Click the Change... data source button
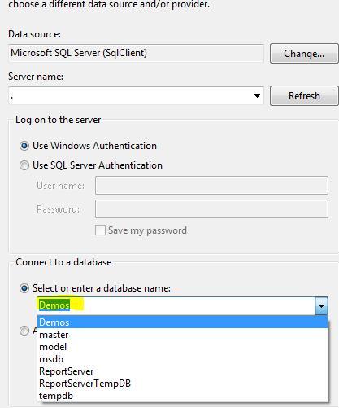Image resolution: width=339 pixels, height=408 pixels. tap(304, 54)
